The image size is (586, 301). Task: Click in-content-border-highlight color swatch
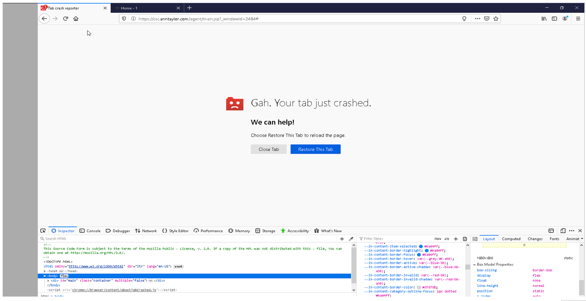(x=427, y=250)
